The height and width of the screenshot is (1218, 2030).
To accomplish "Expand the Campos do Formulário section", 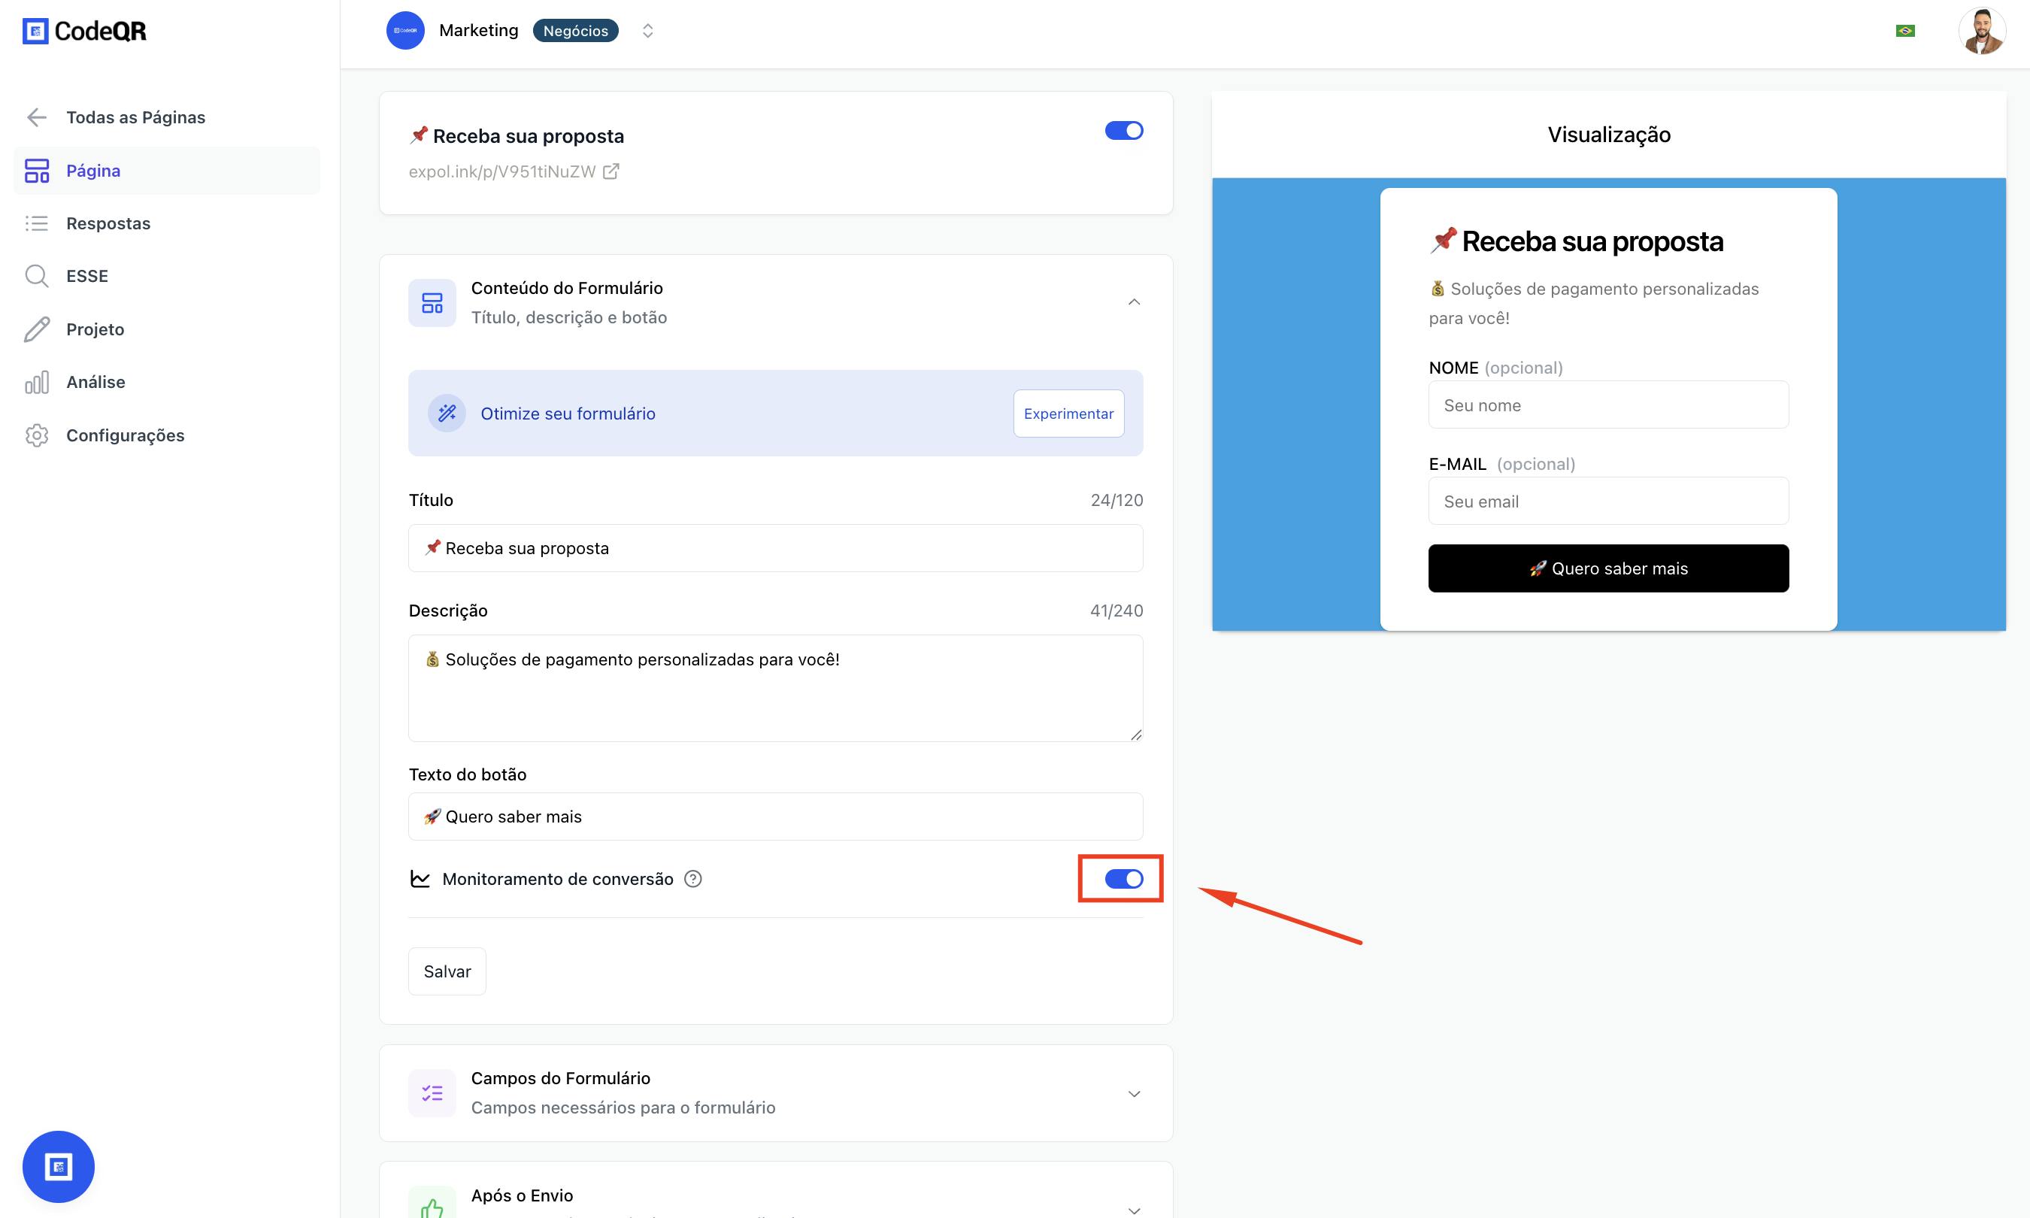I will [x=1134, y=1093].
